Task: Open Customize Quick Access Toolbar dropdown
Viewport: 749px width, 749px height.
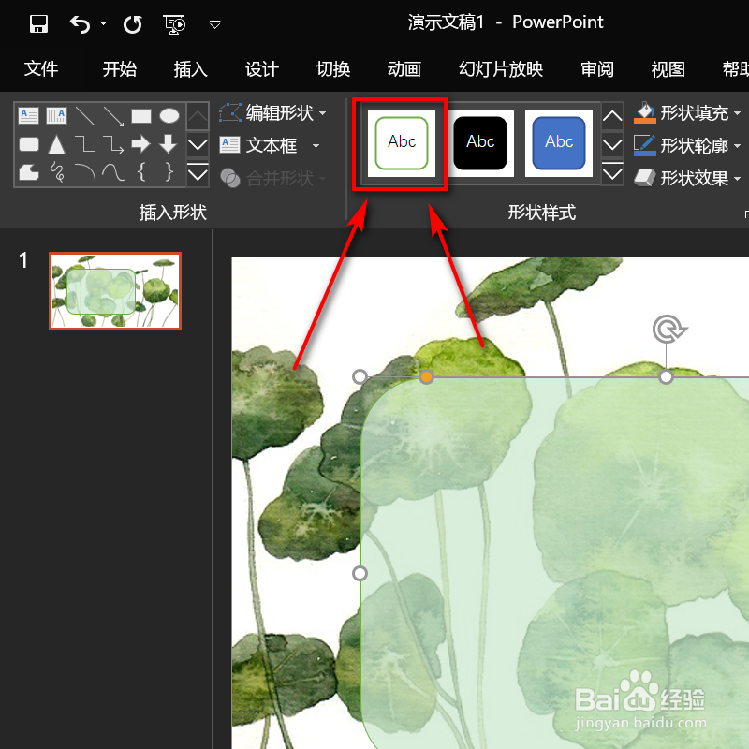Action: point(215,24)
